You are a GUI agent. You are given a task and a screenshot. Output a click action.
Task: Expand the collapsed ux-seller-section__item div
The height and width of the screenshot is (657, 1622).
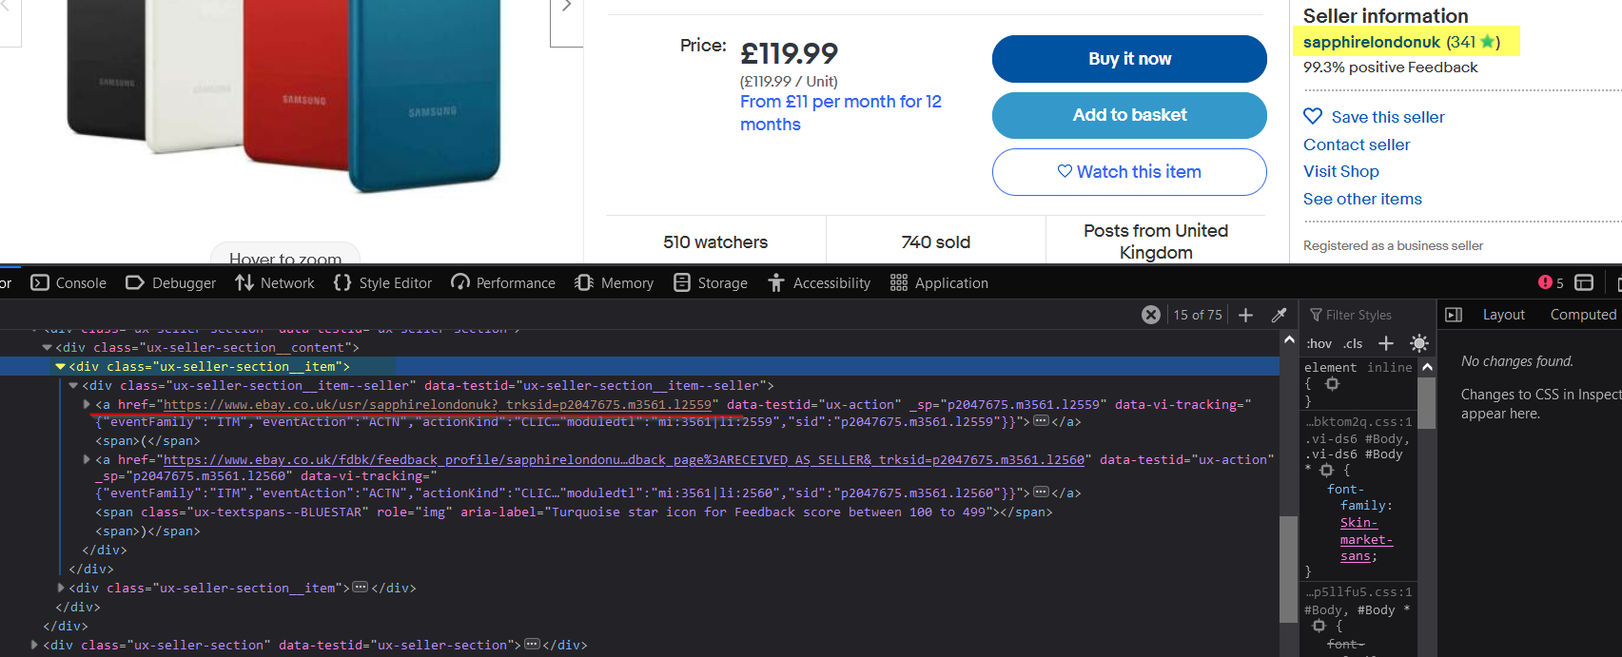pos(61,589)
